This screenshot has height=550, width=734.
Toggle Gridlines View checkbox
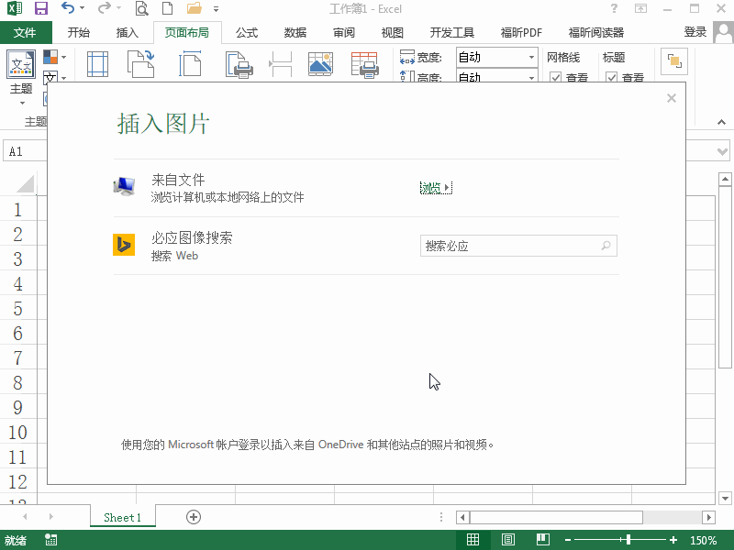[555, 77]
